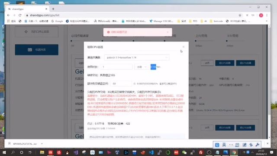Open the AI bookmark folder

204,21
